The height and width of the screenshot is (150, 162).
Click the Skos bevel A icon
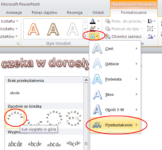pos(97,94)
